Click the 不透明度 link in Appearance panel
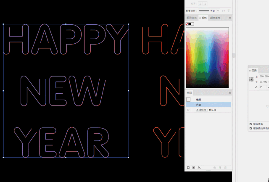The image size is (269, 182). point(202,110)
